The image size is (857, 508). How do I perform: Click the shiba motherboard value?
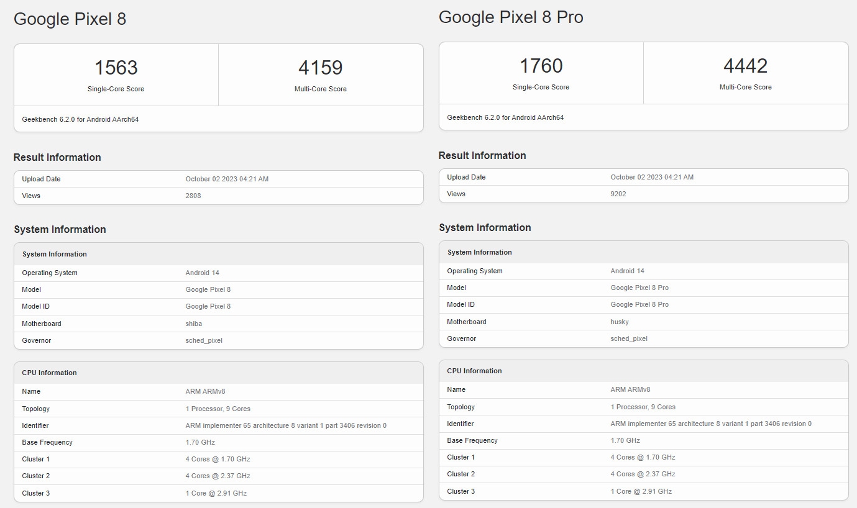193,323
